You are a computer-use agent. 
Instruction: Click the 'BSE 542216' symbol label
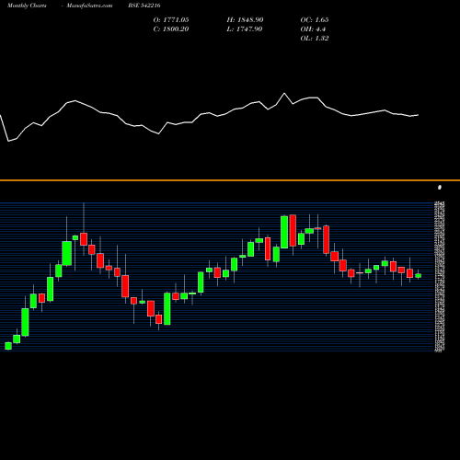click(144, 6)
